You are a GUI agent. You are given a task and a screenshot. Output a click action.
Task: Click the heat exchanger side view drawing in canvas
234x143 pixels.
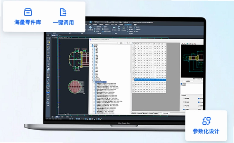pos(79,59)
